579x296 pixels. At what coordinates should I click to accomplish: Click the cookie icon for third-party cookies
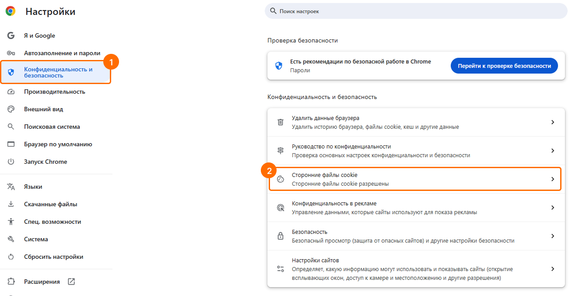[x=281, y=179]
